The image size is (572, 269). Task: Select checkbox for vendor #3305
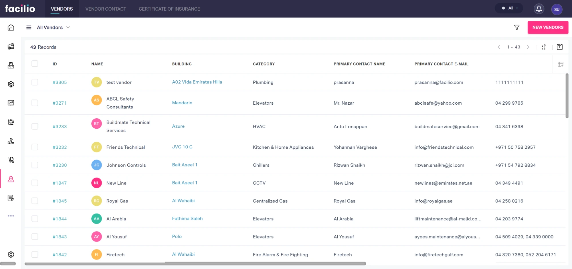[35, 82]
